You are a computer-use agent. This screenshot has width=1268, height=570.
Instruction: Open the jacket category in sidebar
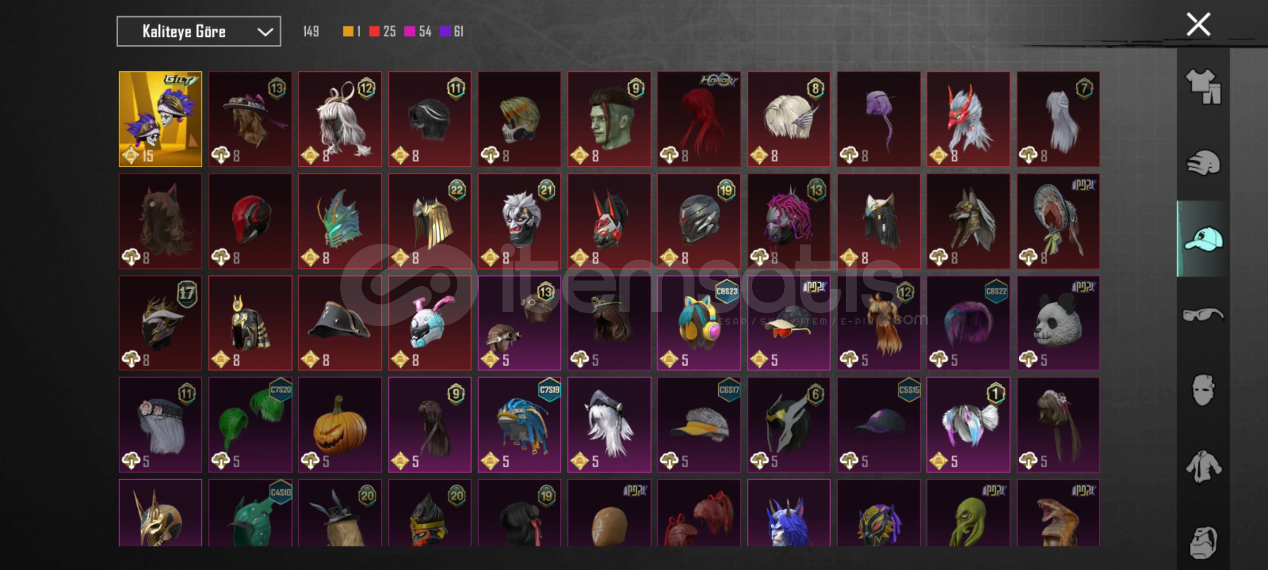pos(1203,467)
